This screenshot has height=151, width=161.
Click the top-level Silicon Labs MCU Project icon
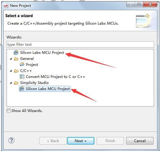click(x=16, y=52)
